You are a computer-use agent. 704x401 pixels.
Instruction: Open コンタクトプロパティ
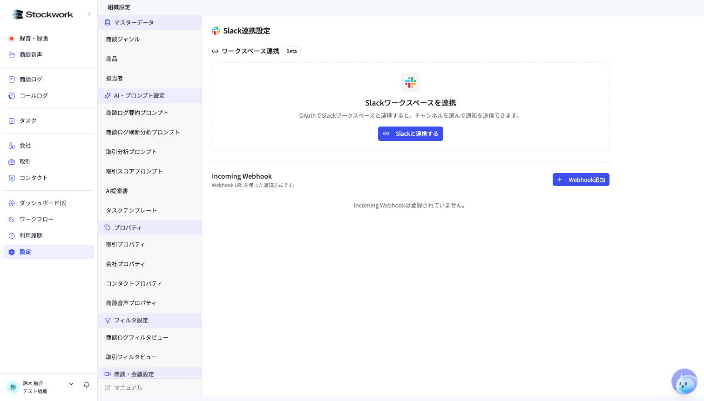point(149,284)
